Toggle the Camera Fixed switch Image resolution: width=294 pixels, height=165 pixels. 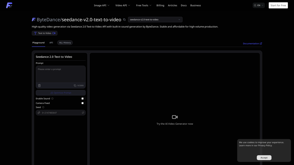pos(82,103)
